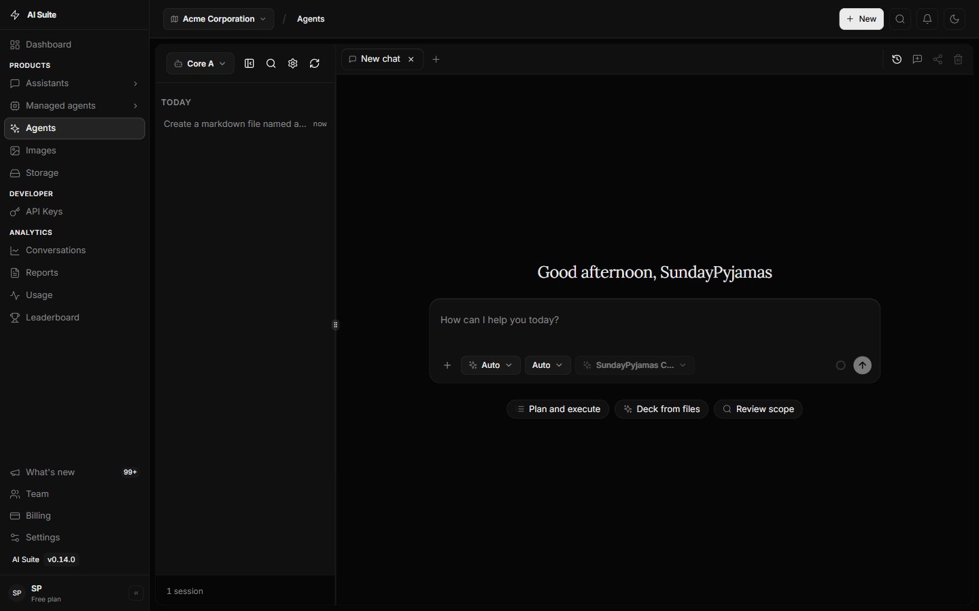This screenshot has width=979, height=611.
Task: Open the Leaderboard page
Action: pos(75,318)
